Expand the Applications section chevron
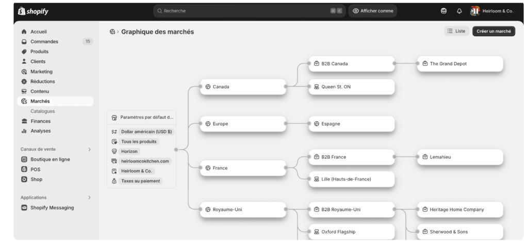Viewport: 528px width, 241px height. click(x=89, y=198)
